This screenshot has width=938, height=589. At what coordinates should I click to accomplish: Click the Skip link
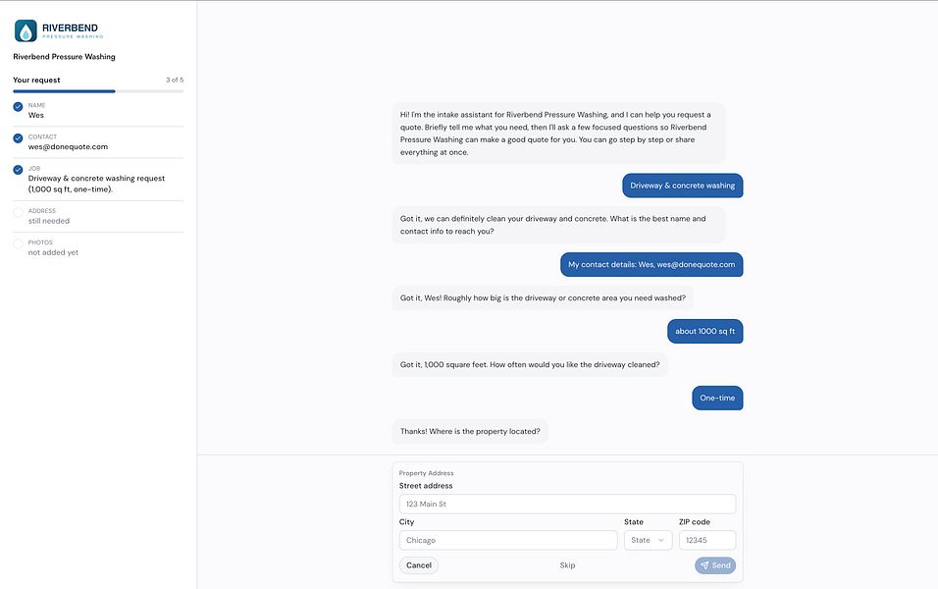coord(567,565)
